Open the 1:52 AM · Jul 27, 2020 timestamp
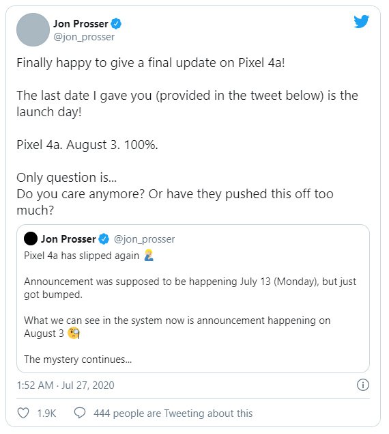Screen dimensions: 389x434 (66, 385)
